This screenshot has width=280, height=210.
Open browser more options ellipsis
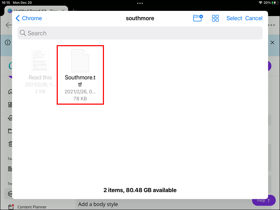coord(272,25)
